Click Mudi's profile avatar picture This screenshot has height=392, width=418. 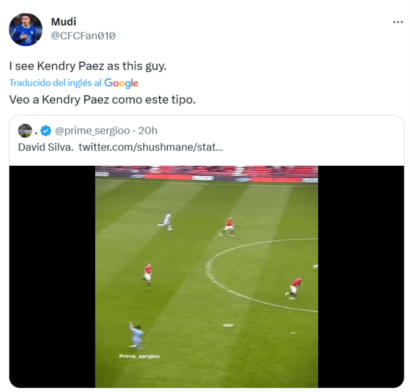click(26, 30)
